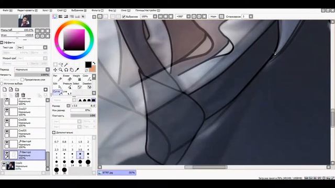Open the stabilizer value dropdown
This screenshot has width=335, height=188.
pyautogui.click(x=251, y=16)
